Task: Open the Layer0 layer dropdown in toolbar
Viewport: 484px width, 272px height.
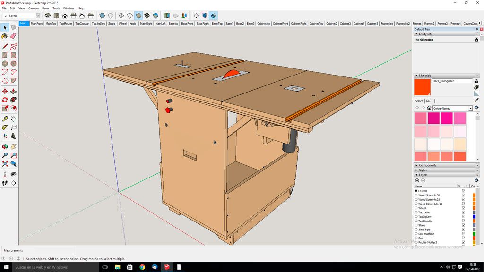Action: tap(38, 16)
